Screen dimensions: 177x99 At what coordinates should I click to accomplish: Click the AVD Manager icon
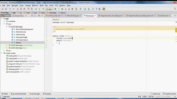(76, 9)
